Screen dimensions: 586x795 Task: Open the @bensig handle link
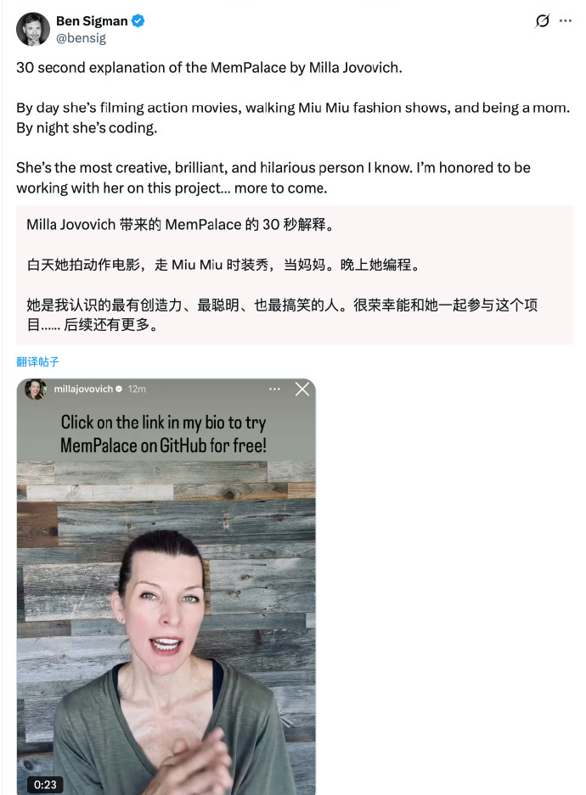(82, 38)
